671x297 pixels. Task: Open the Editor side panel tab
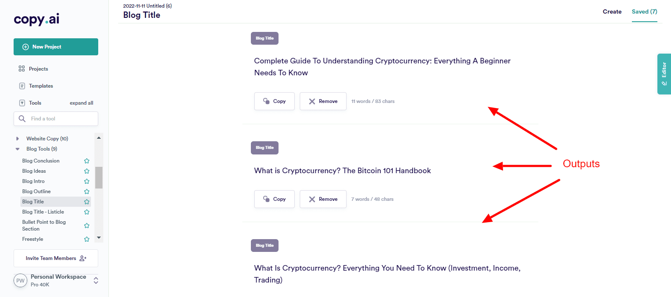[x=664, y=74]
